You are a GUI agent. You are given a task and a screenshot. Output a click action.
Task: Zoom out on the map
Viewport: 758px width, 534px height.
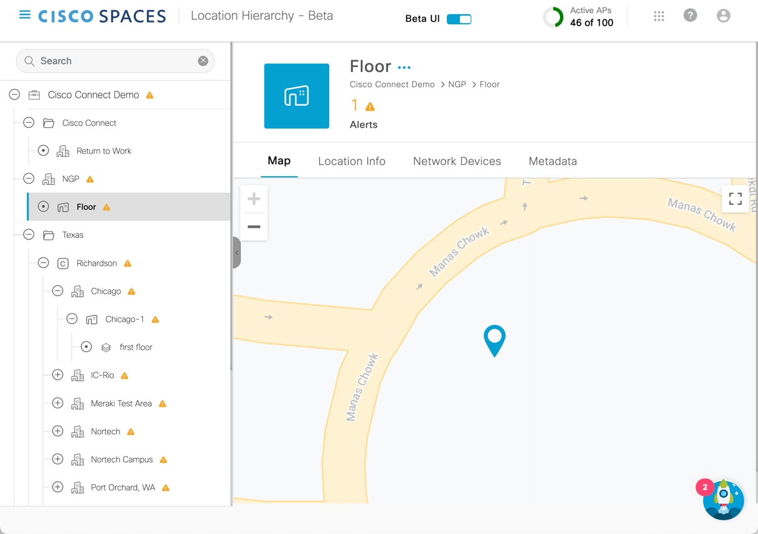254,227
